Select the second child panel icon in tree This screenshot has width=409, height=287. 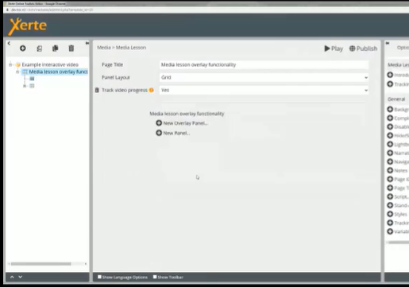[32, 86]
